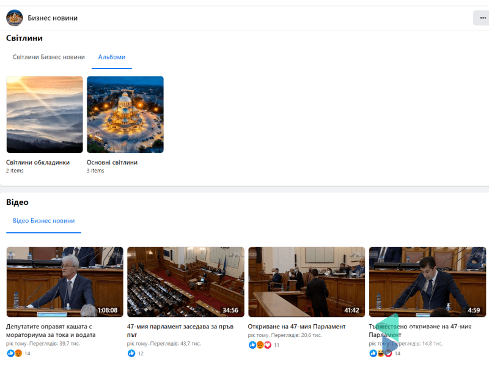
Task: Click like reaction icon on 34:56 video
Action: (x=131, y=354)
